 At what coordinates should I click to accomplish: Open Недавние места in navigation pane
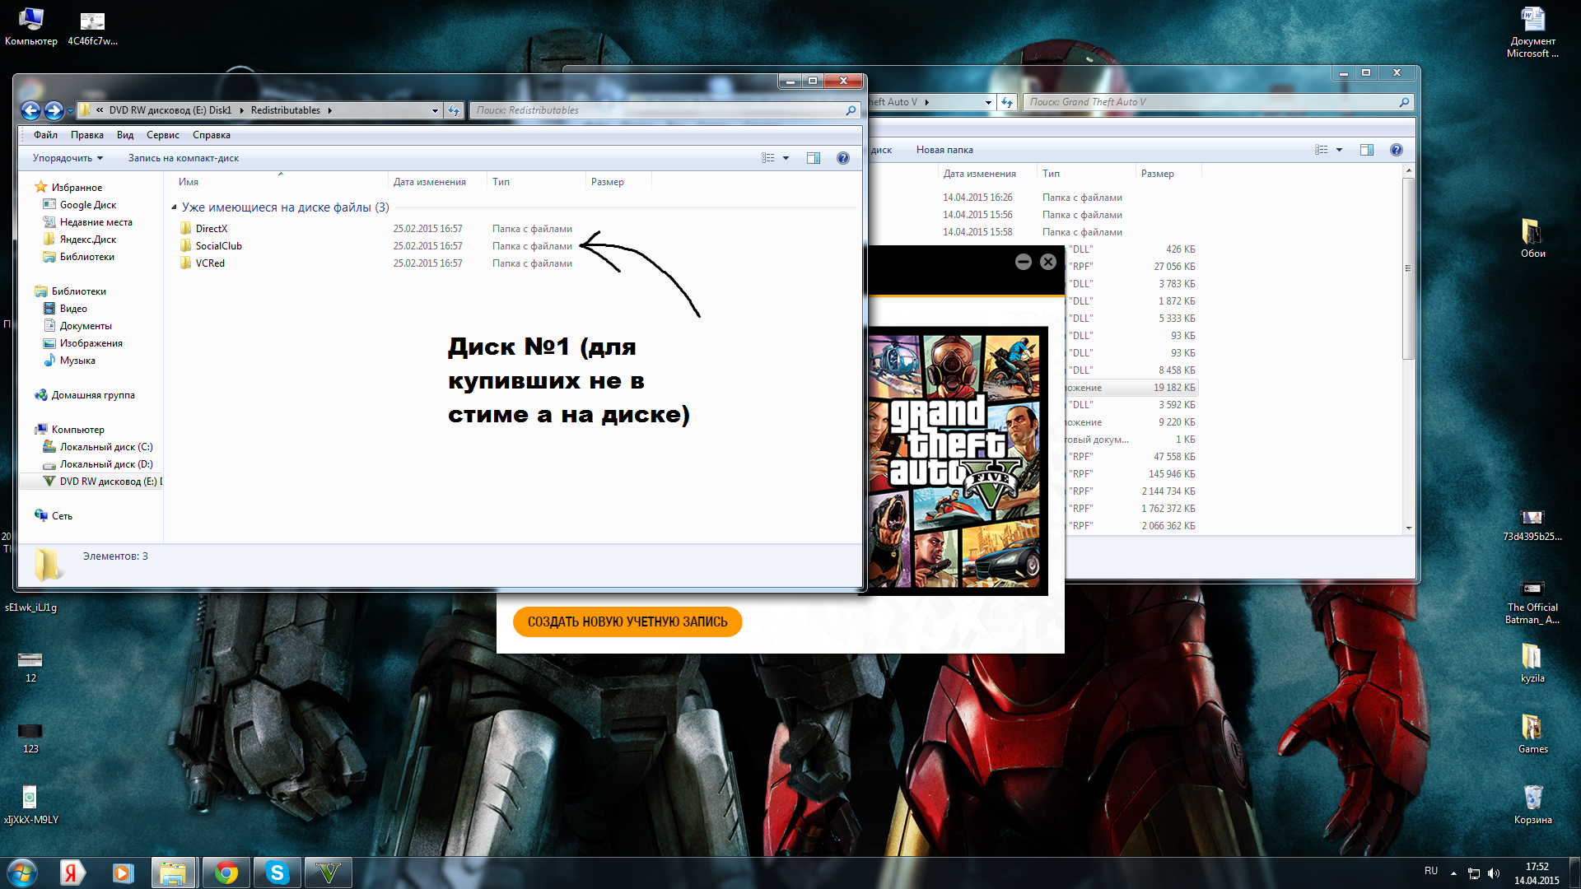pyautogui.click(x=96, y=222)
